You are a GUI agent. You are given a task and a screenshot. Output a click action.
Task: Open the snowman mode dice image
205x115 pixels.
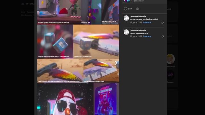55,42
